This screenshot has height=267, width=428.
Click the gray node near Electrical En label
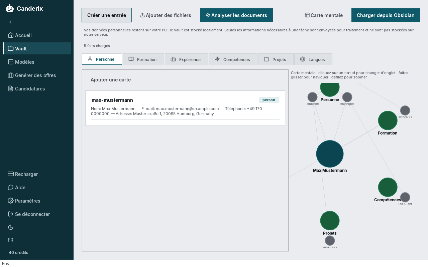click(405, 110)
